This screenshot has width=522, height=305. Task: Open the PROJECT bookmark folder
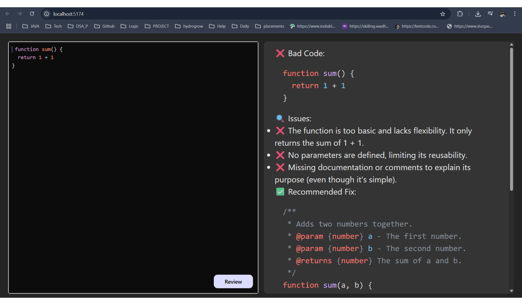[x=157, y=26]
